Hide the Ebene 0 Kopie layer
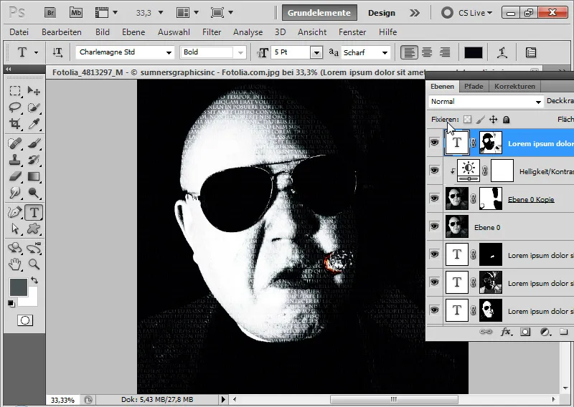574x407 pixels. point(435,198)
